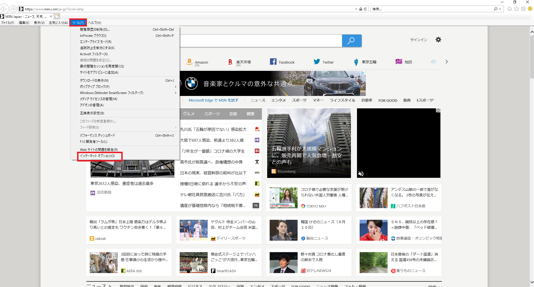Open Microsoft Edge で MSN を試す link

[213, 100]
